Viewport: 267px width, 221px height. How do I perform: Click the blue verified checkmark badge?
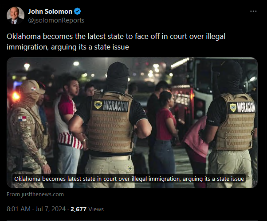[77, 11]
